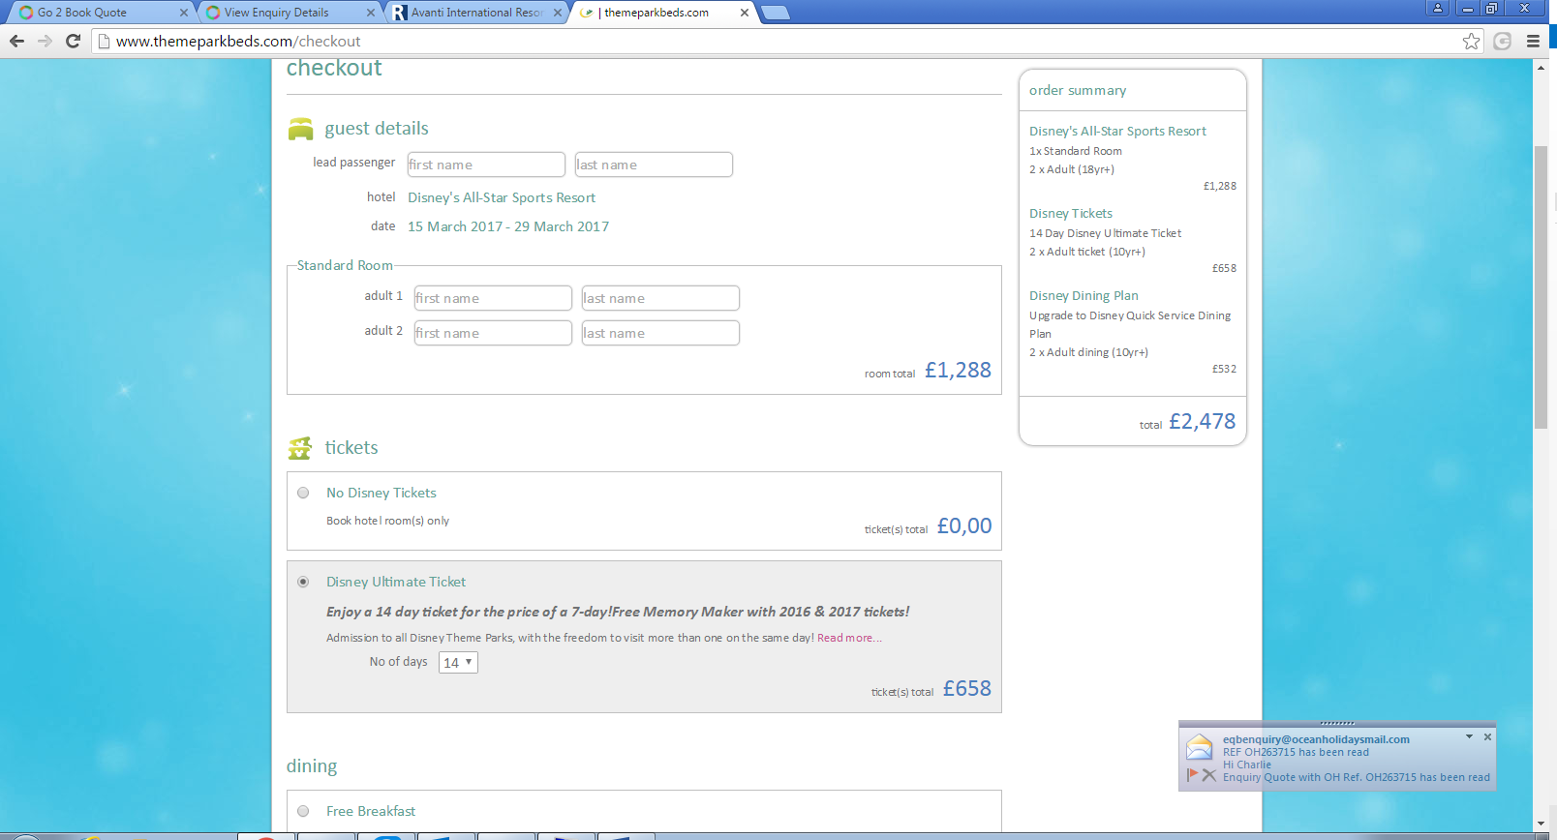Click the stay dates 15 March 2017 - 29 March 2017
This screenshot has height=840, width=1557.
pyautogui.click(x=508, y=226)
